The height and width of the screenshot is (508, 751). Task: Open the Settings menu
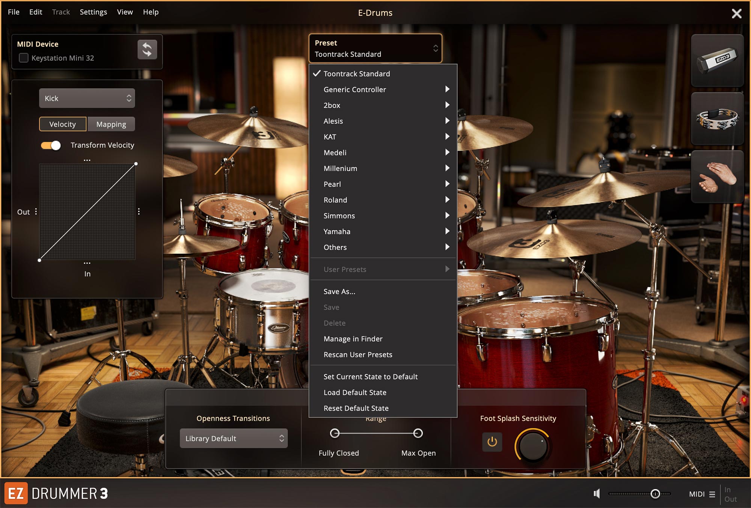coord(93,12)
